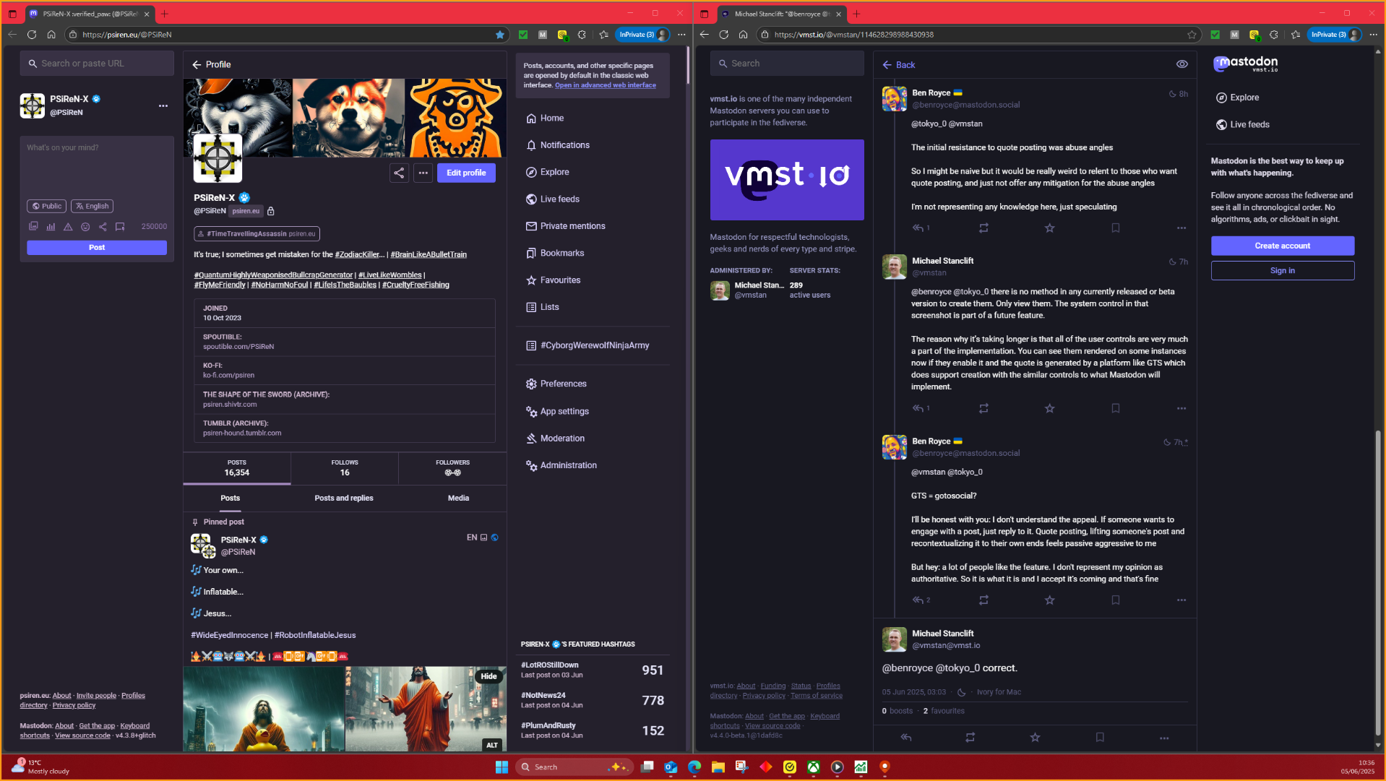1386x781 pixels.
Task: Click the 'What's on your mind?' compose box
Action: tap(97, 166)
